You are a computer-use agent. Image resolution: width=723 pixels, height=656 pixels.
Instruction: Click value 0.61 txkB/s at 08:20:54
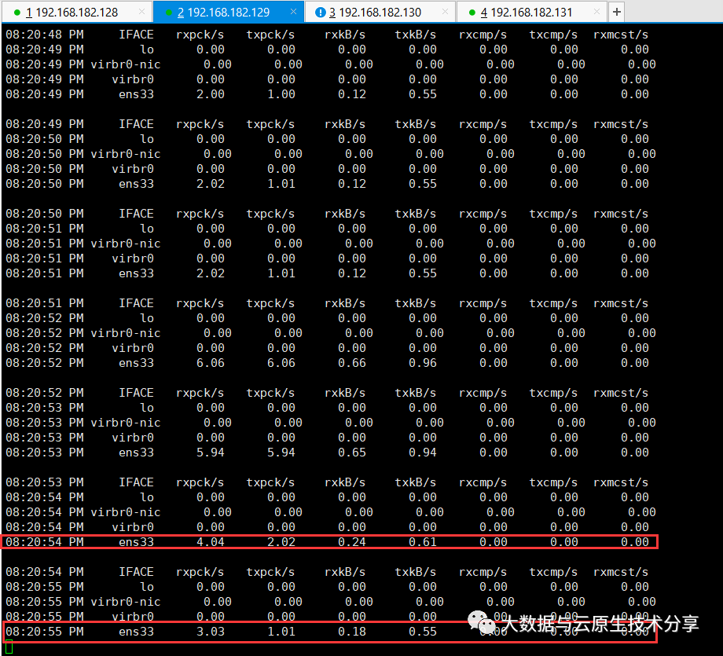[x=422, y=542]
